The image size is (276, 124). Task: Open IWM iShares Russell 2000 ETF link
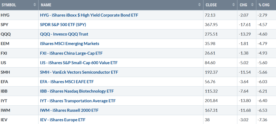[x=69, y=111]
